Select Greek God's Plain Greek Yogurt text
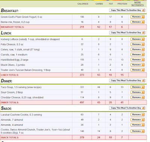Screen dimensions: 150x142 tap(21, 17)
